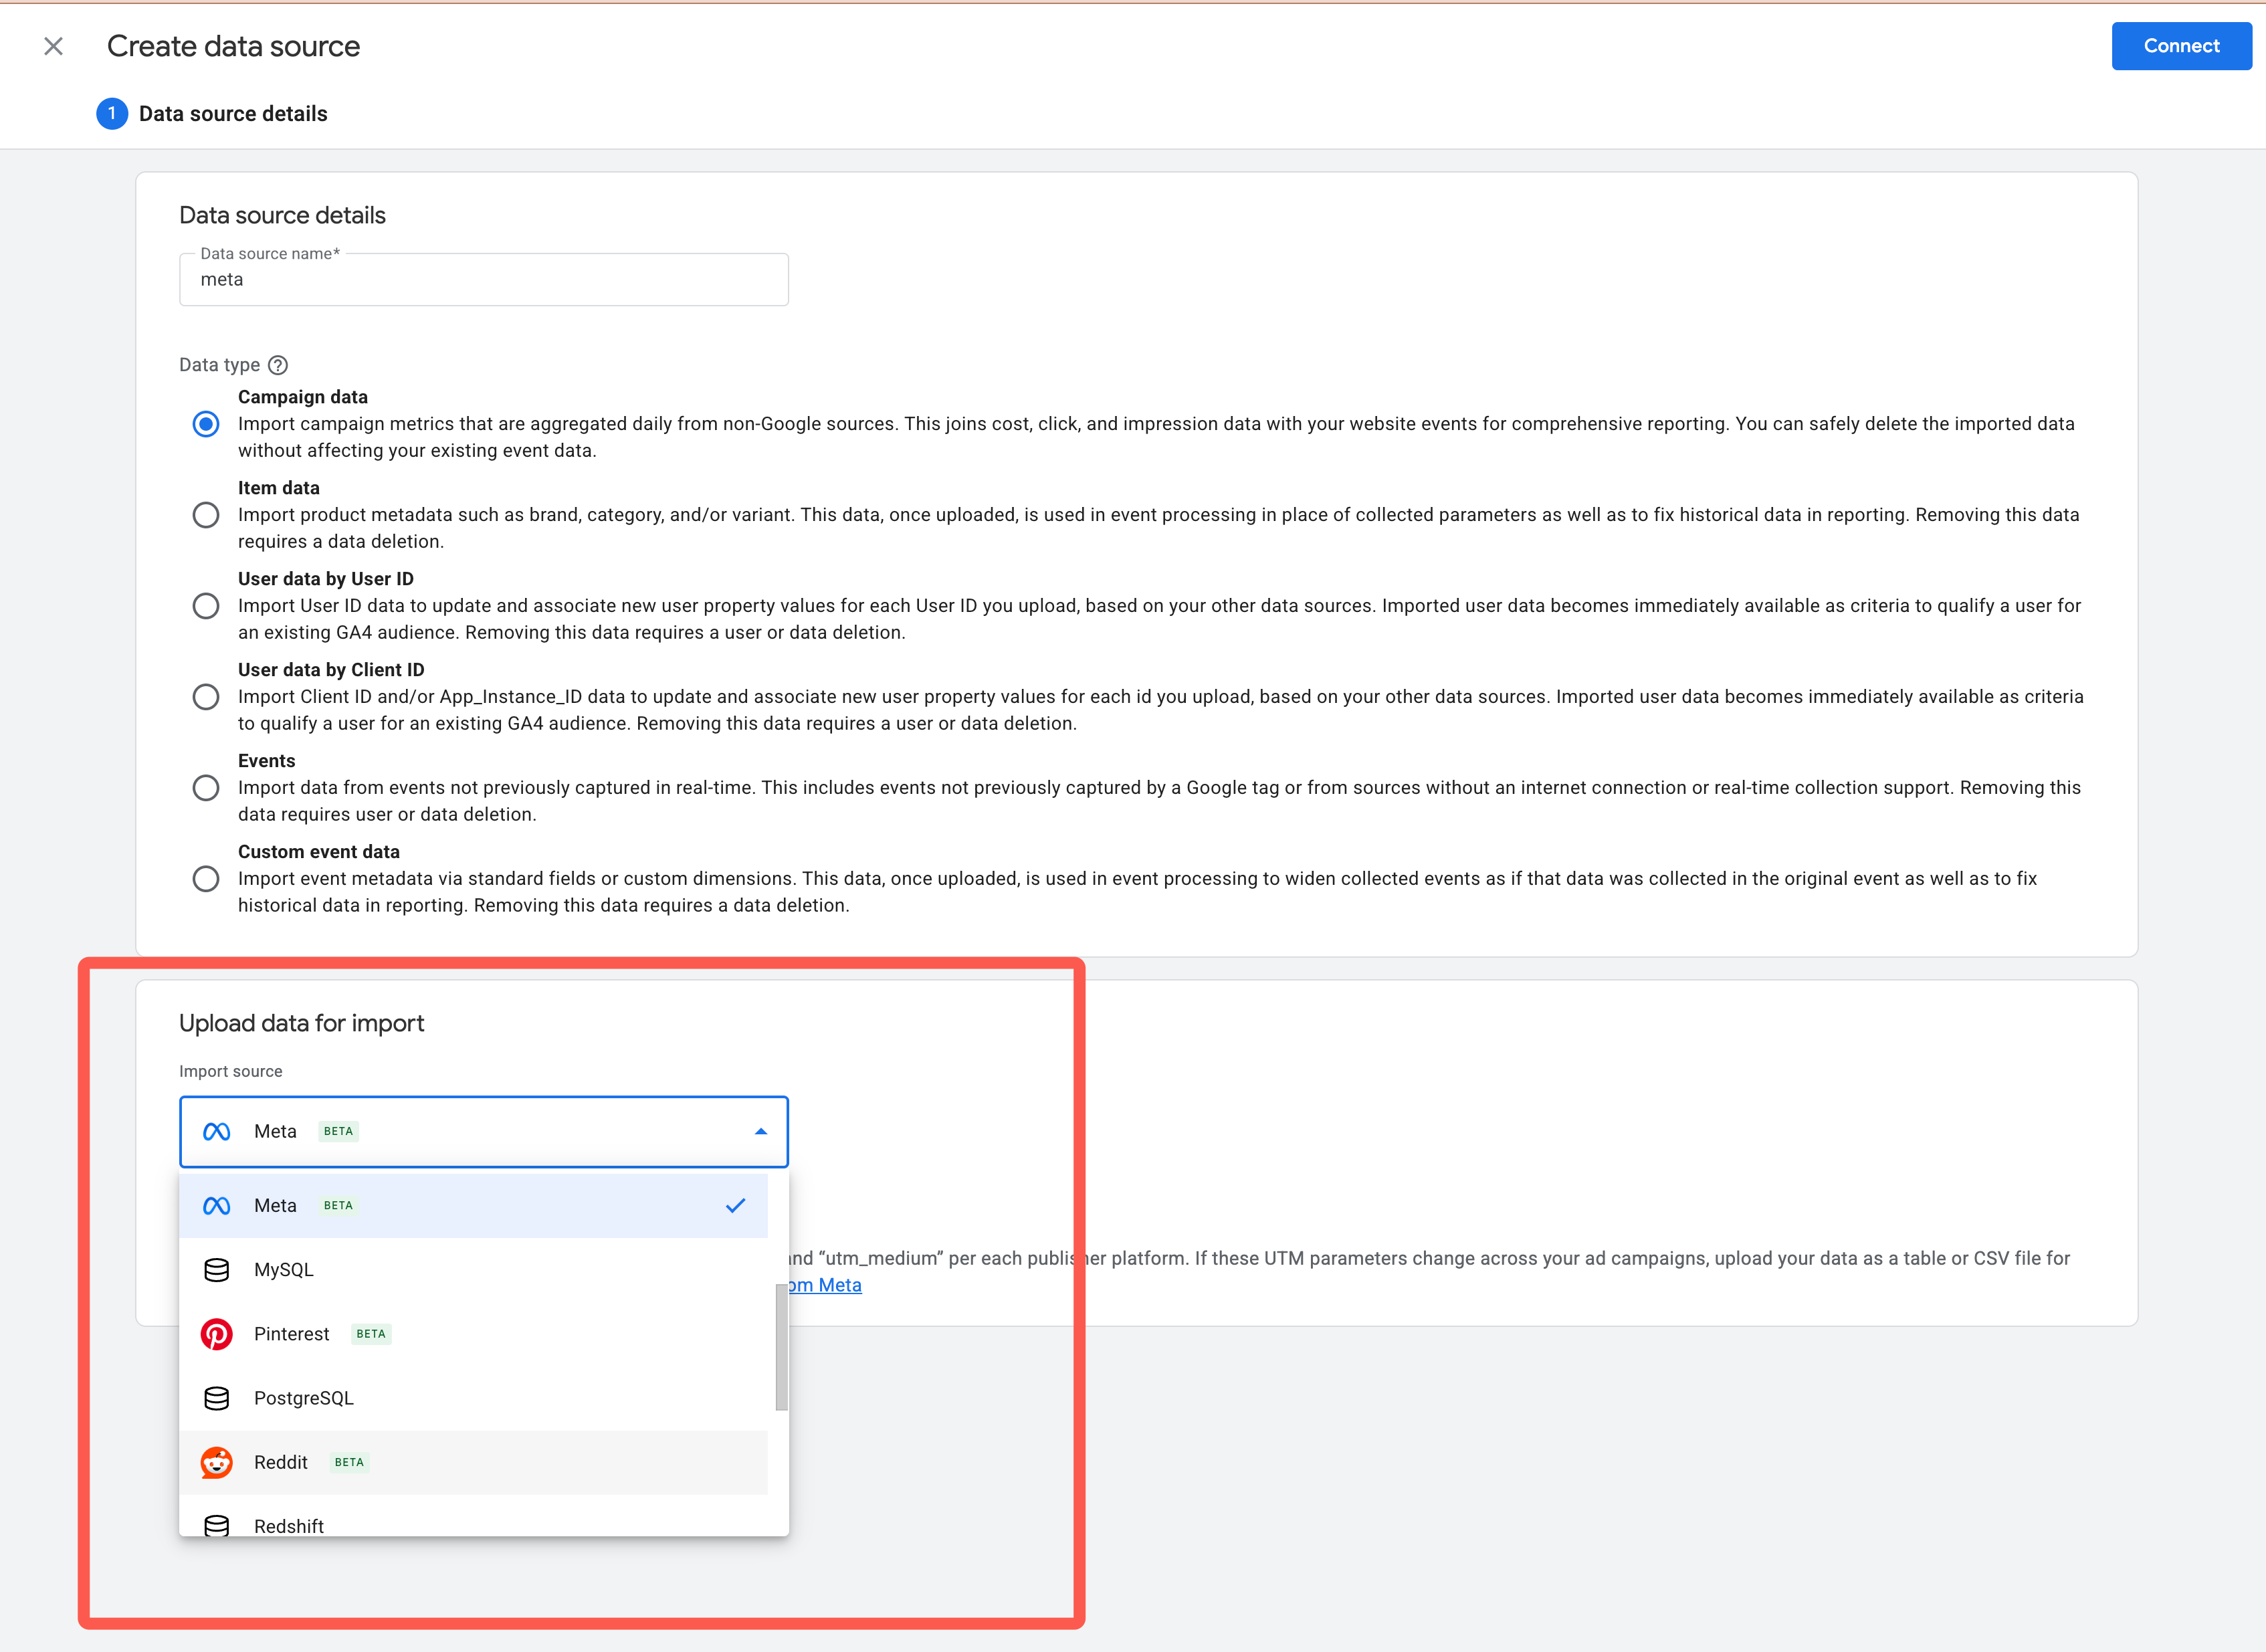The image size is (2266, 1652).
Task: Click the Reddit logo icon
Action: pyautogui.click(x=217, y=1462)
